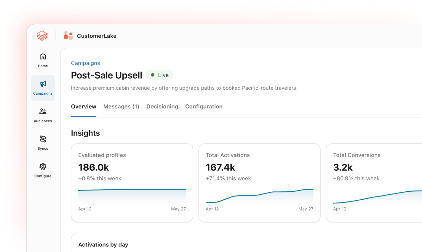Click the Insights section heading

point(85,133)
